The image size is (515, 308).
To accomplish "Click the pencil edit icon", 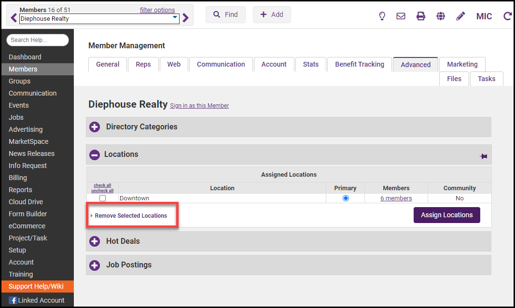I will click(460, 16).
